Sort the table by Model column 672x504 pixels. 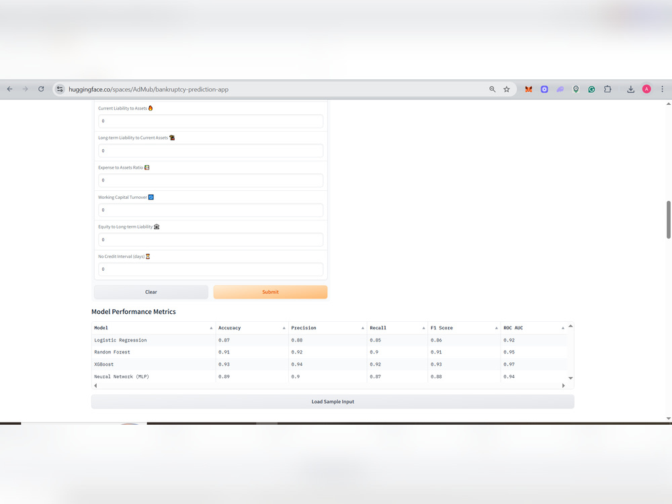click(211, 328)
